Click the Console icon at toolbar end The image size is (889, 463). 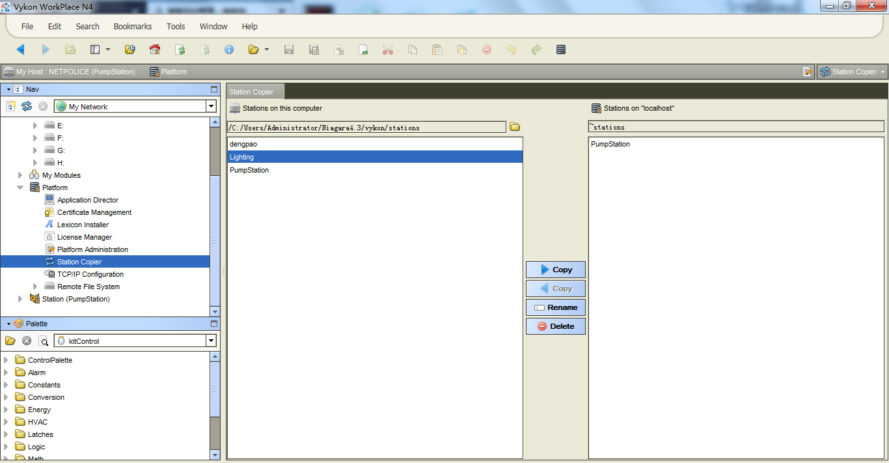pyautogui.click(x=561, y=49)
